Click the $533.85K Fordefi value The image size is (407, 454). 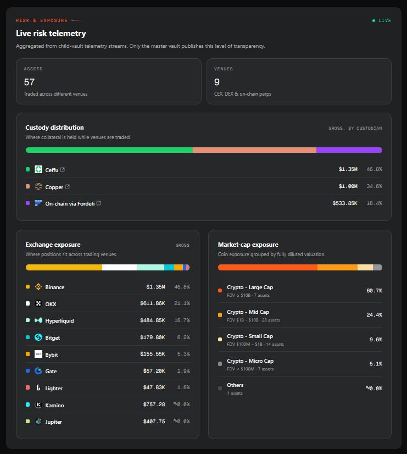pos(345,203)
